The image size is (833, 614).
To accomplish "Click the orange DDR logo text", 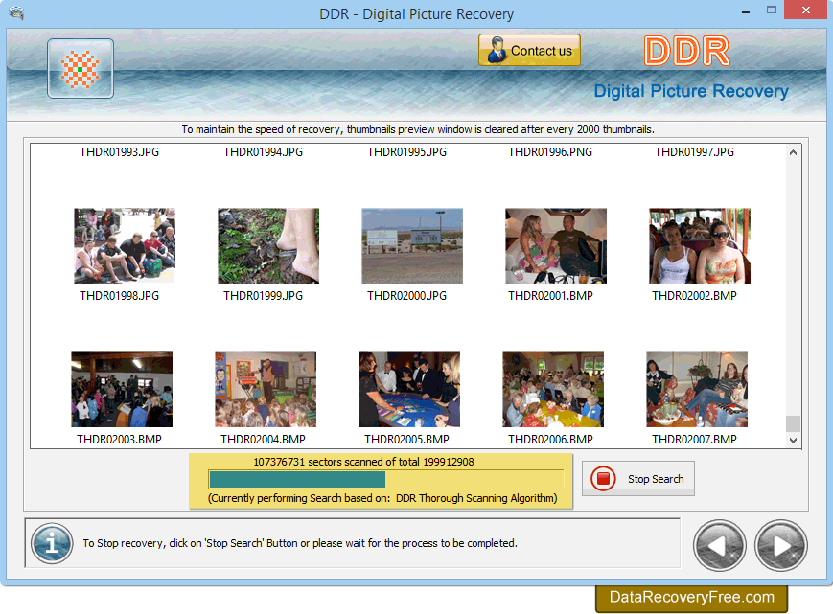I will pyautogui.click(x=687, y=51).
